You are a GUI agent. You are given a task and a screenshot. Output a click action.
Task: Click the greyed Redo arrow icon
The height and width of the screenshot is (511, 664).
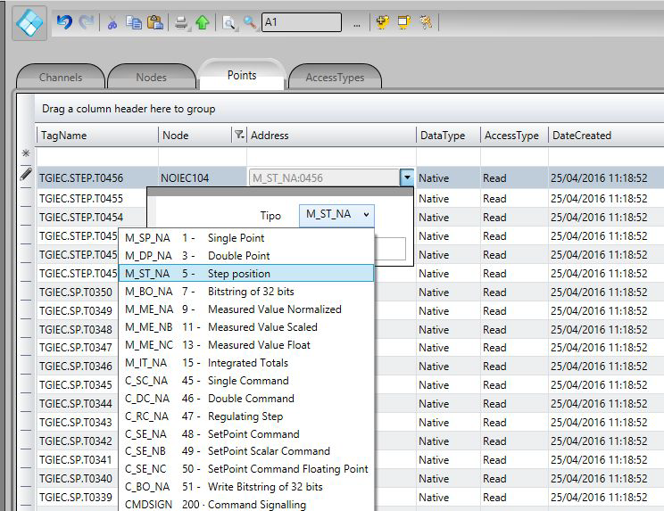click(x=87, y=22)
